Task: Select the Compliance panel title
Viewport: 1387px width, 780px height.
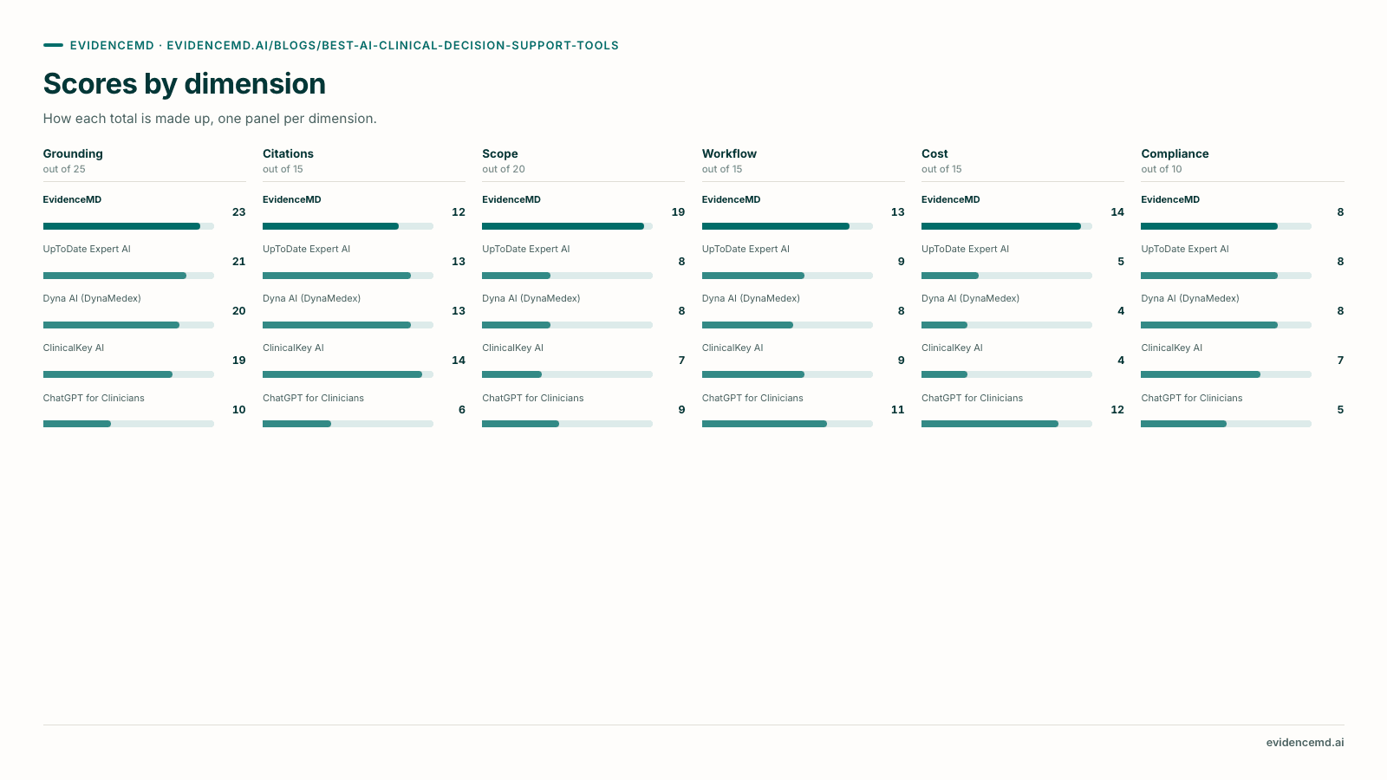Action: [1175, 153]
